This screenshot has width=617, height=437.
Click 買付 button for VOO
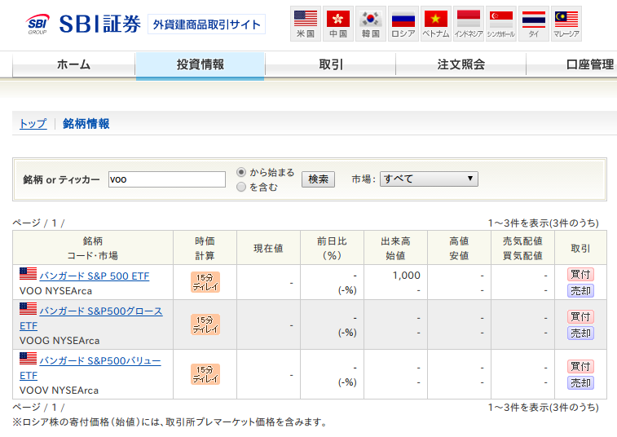580,275
